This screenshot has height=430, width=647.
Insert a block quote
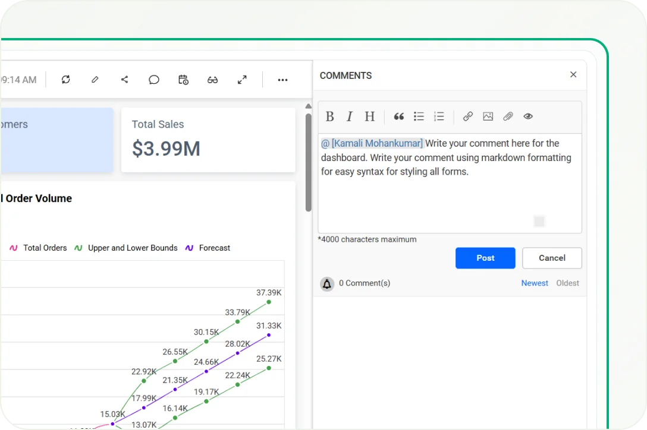[399, 116]
